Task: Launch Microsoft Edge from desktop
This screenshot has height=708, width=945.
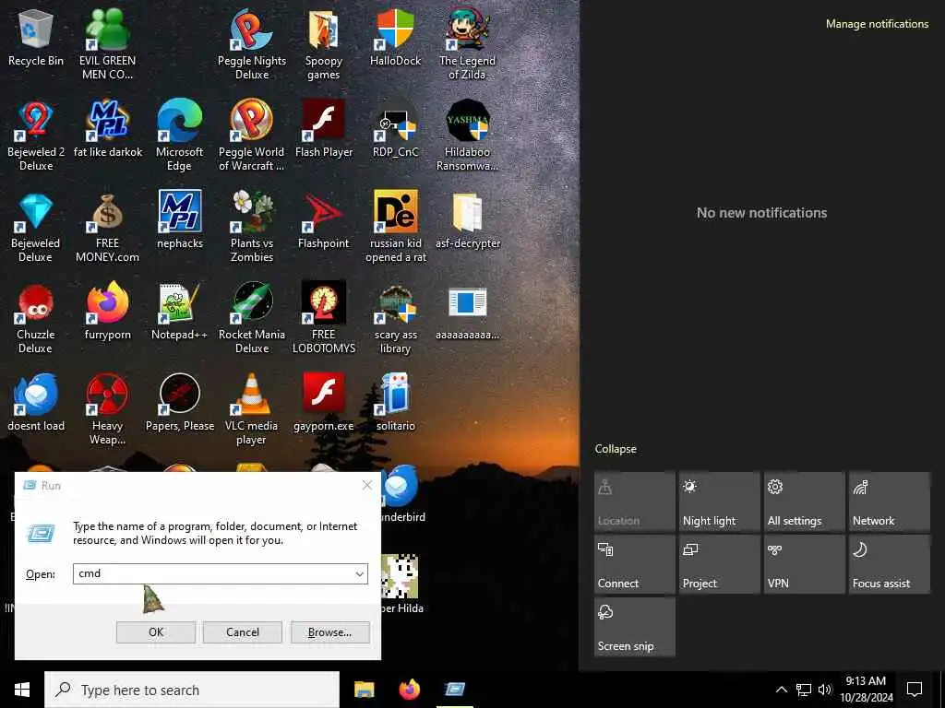Action: tap(179, 136)
